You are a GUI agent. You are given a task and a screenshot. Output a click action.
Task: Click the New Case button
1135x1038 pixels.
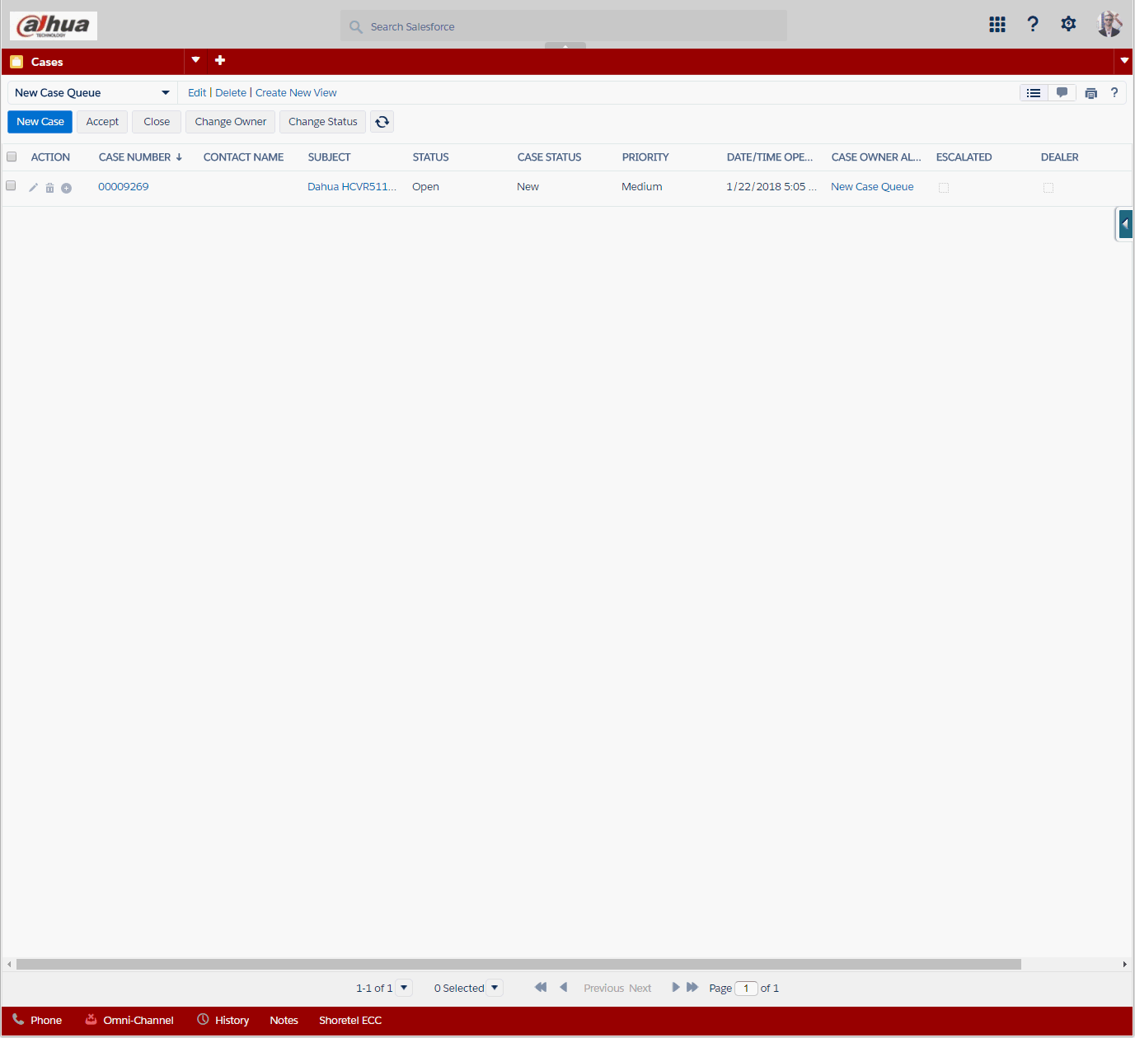tap(40, 122)
